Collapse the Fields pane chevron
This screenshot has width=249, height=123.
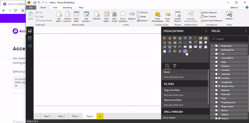click(x=246, y=31)
